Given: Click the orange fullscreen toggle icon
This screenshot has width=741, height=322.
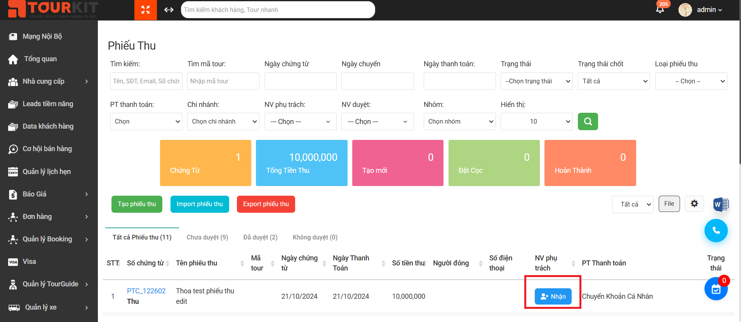Looking at the screenshot, I should pos(146,10).
